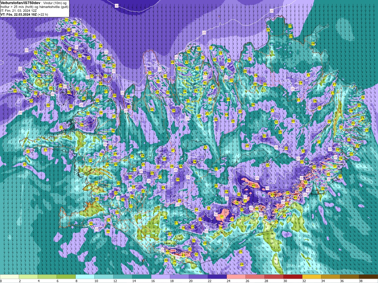Pick the 28–30 m/s red legend swatch
Image resolution: width=378 pixels, height=283 pixels.
(274, 277)
